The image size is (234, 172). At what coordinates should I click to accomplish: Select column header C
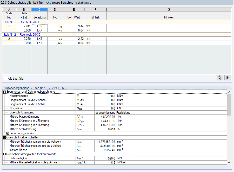coord(39,10)
